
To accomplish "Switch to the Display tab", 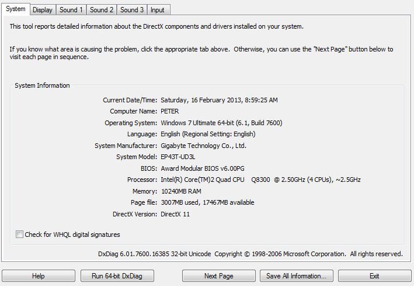I will pos(42,10).
